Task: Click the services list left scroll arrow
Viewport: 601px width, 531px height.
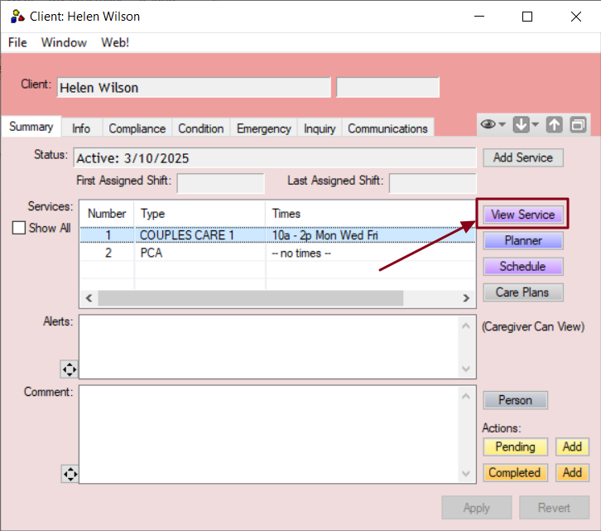Action: 89,298
